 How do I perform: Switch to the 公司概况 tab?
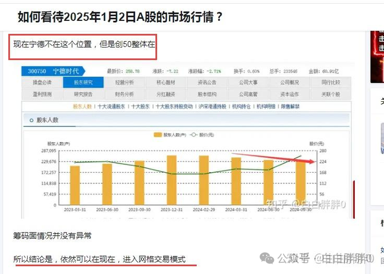(290, 83)
